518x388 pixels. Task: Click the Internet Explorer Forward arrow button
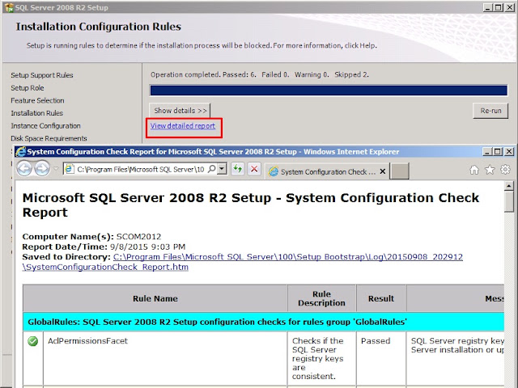point(41,169)
